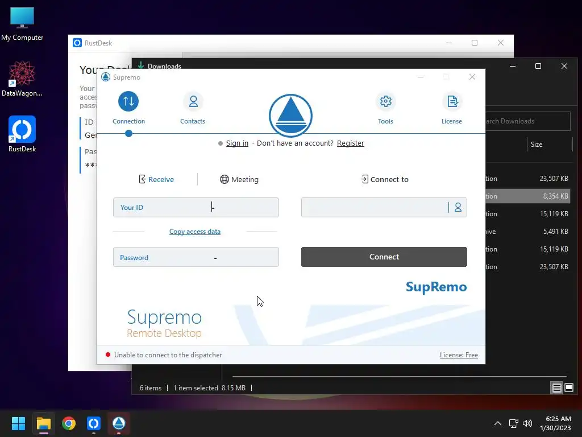Image resolution: width=582 pixels, height=437 pixels.
Task: Select the Meeting tab
Action: 239,179
